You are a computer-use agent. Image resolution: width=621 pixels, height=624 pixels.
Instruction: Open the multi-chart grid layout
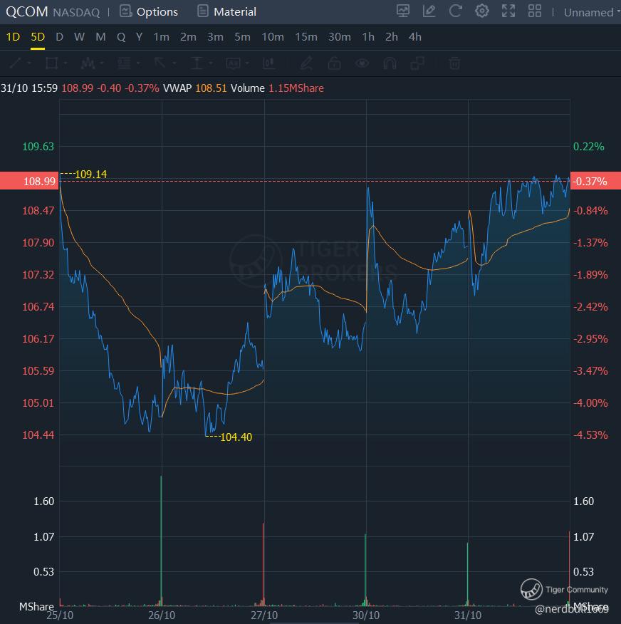[535, 11]
